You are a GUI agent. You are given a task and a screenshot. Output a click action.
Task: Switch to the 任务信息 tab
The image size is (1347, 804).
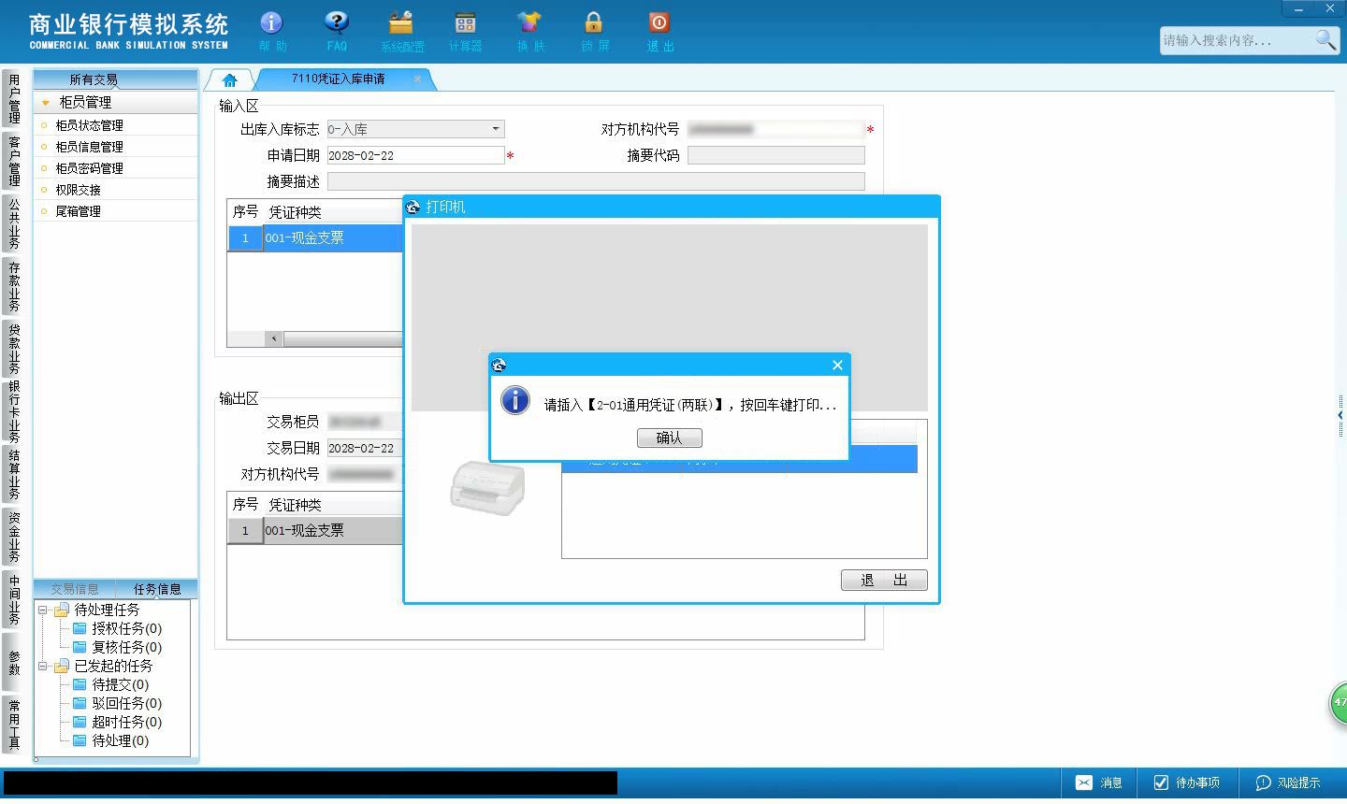point(157,589)
